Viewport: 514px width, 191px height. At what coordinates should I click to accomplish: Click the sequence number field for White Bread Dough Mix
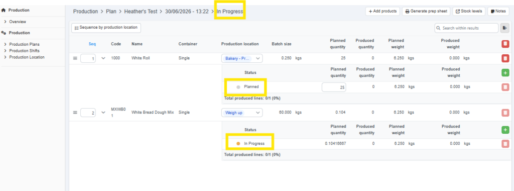[x=88, y=113]
